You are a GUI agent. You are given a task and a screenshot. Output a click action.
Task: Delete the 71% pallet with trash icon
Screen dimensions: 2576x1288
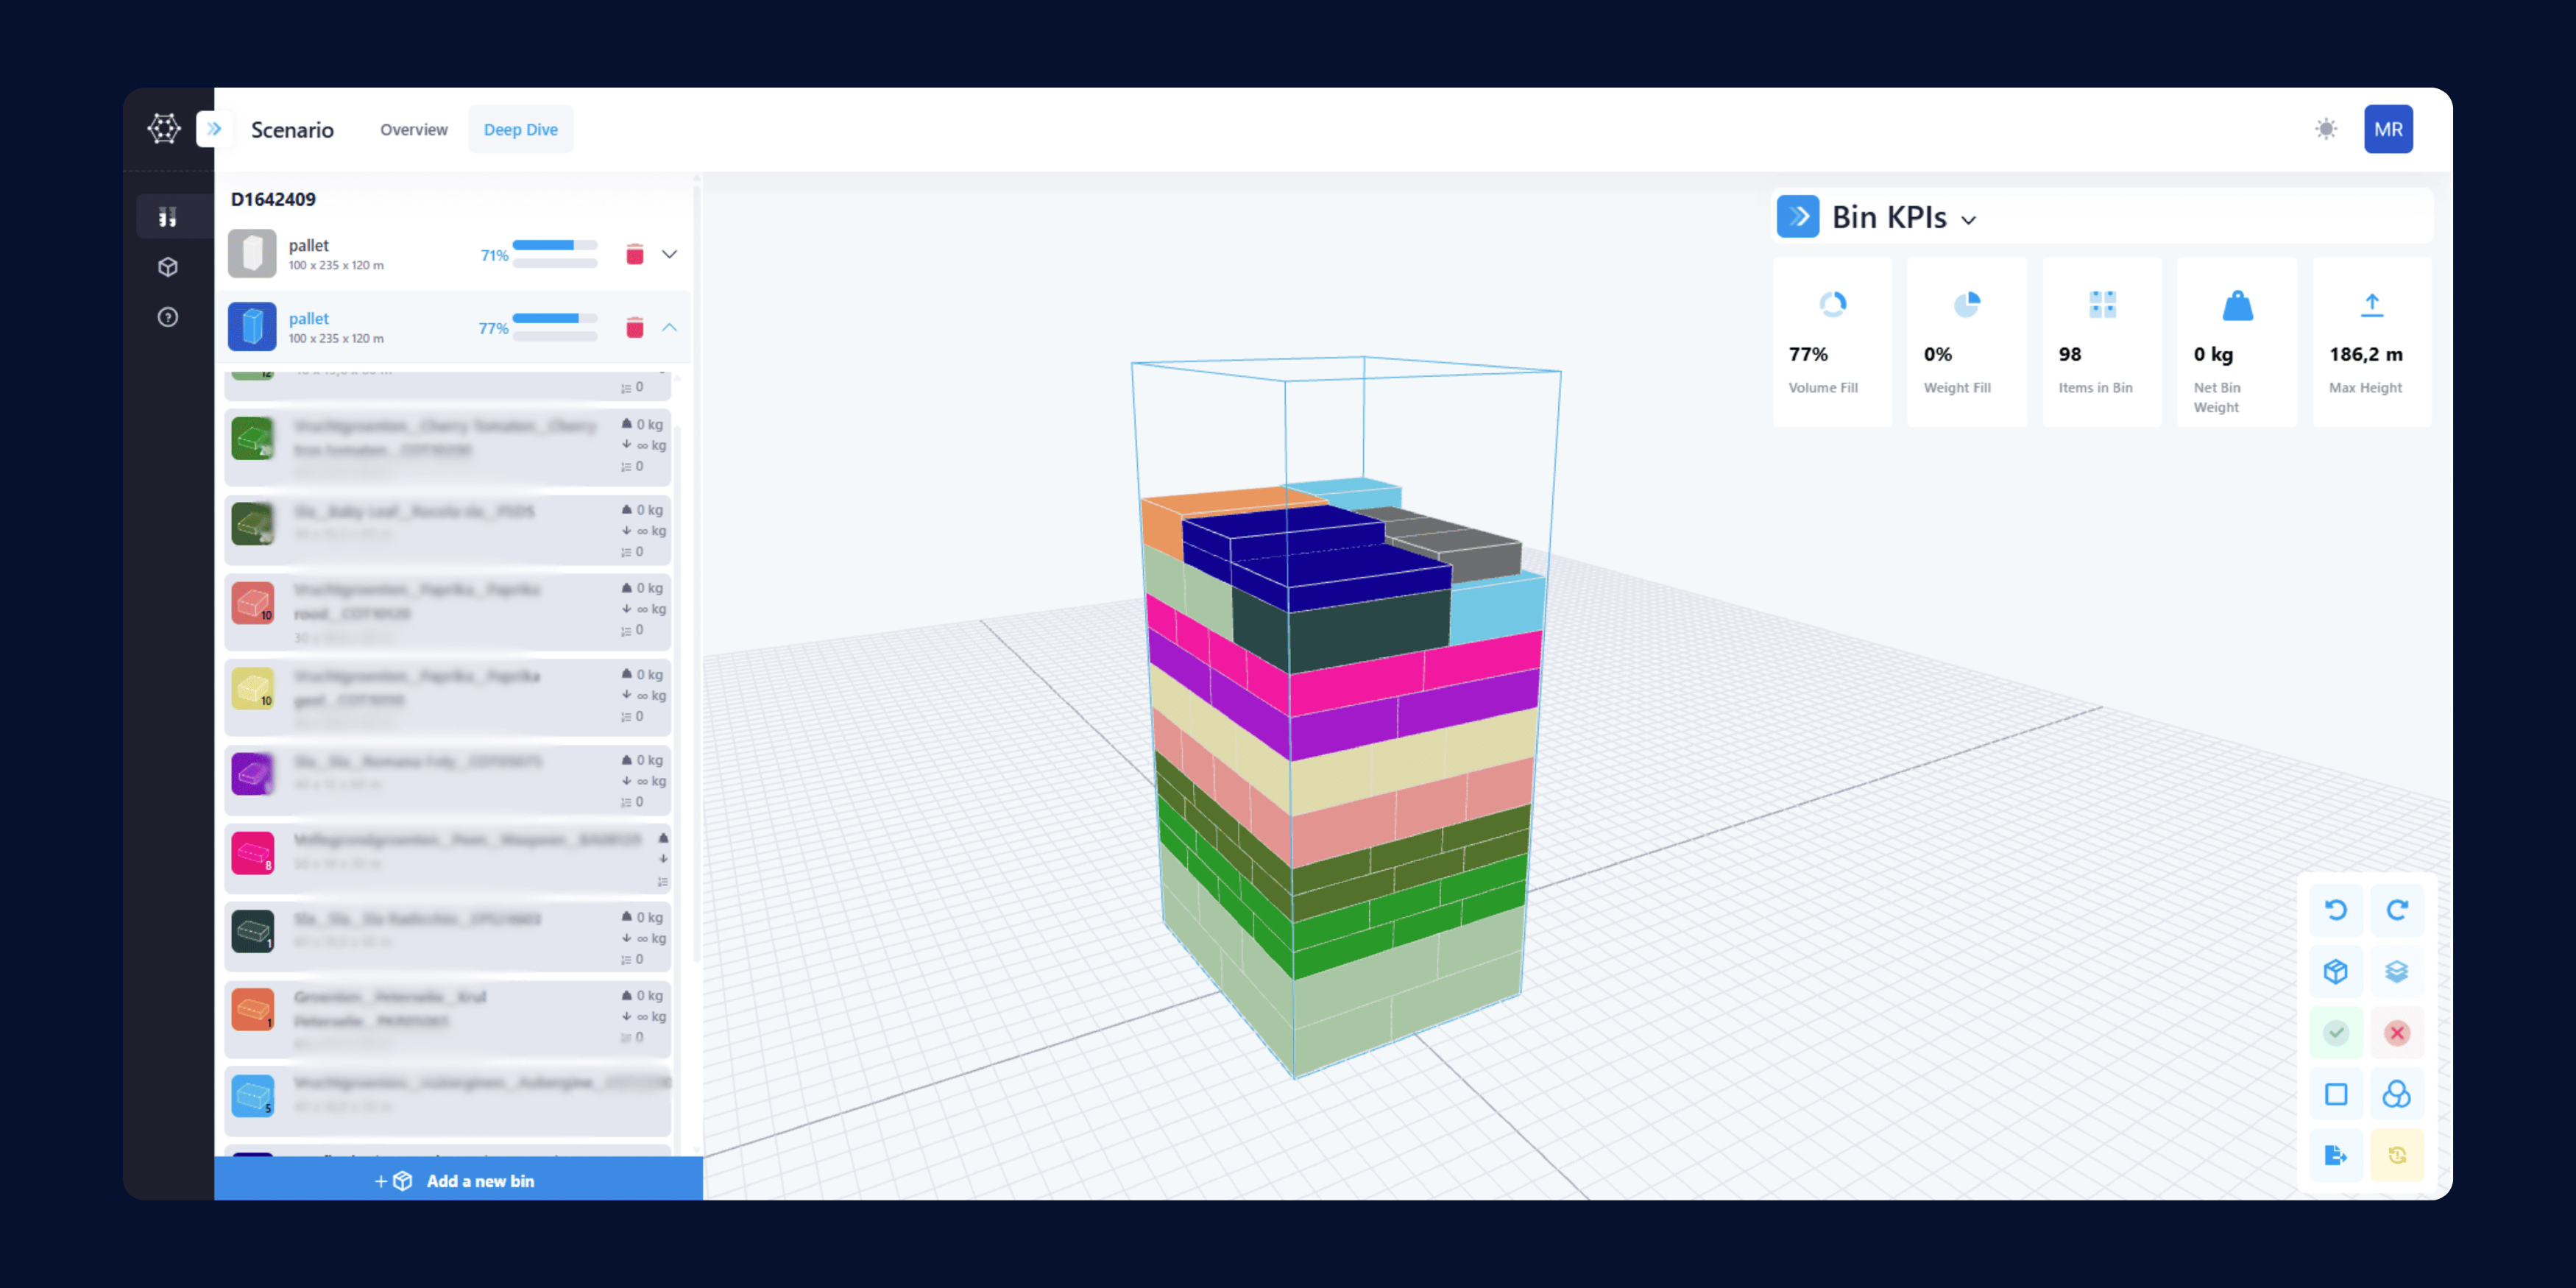point(634,254)
